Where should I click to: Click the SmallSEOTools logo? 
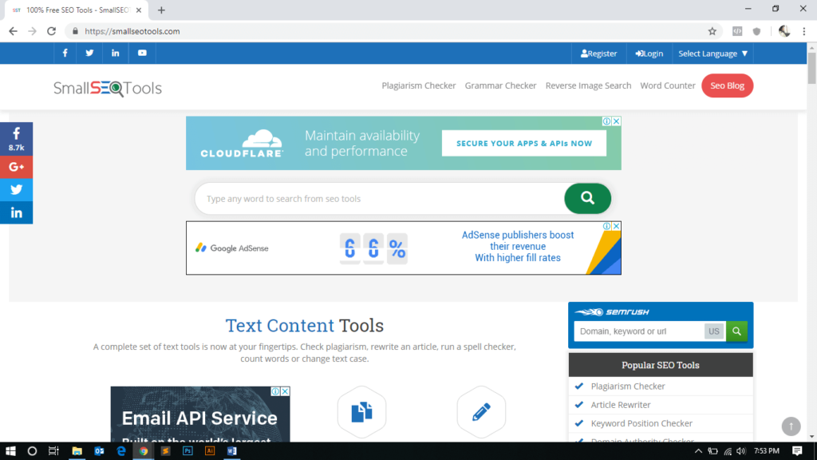107,88
